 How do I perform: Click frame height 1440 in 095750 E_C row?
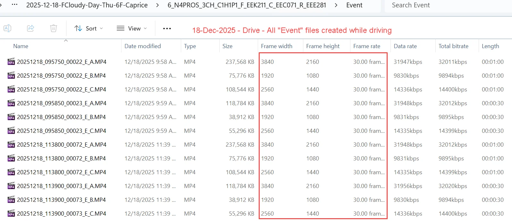pos(313,90)
